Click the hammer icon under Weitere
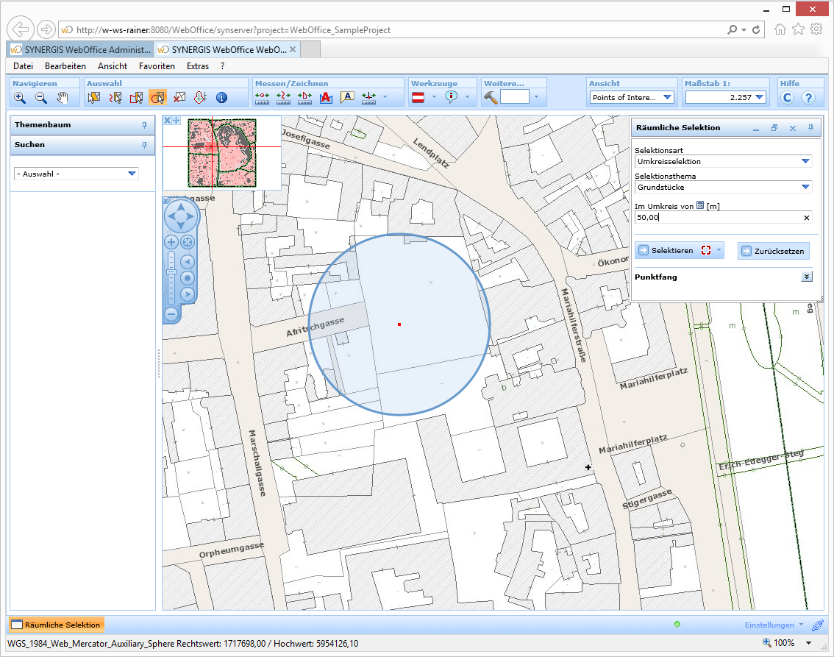The height and width of the screenshot is (657, 834). pos(491,97)
